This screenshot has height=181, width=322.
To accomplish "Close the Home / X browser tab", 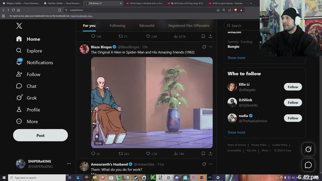I will coord(121,3).
